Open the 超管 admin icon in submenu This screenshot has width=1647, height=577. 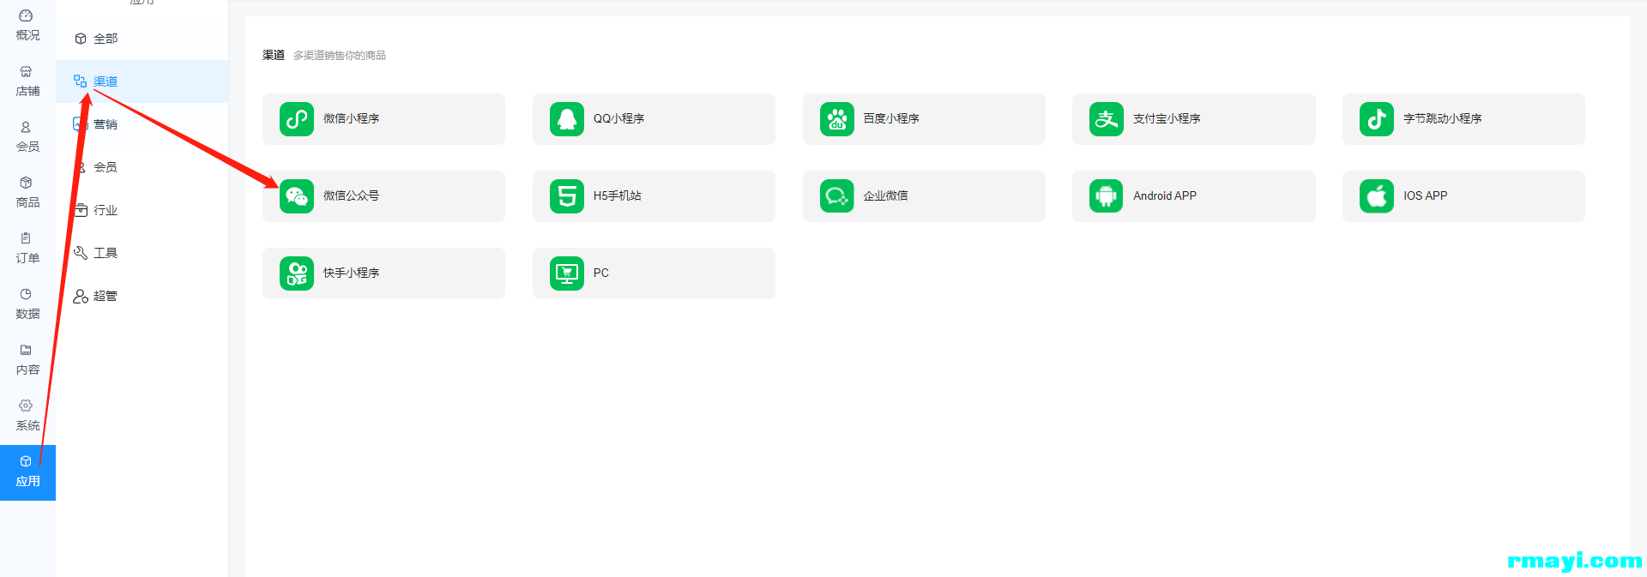coord(81,296)
